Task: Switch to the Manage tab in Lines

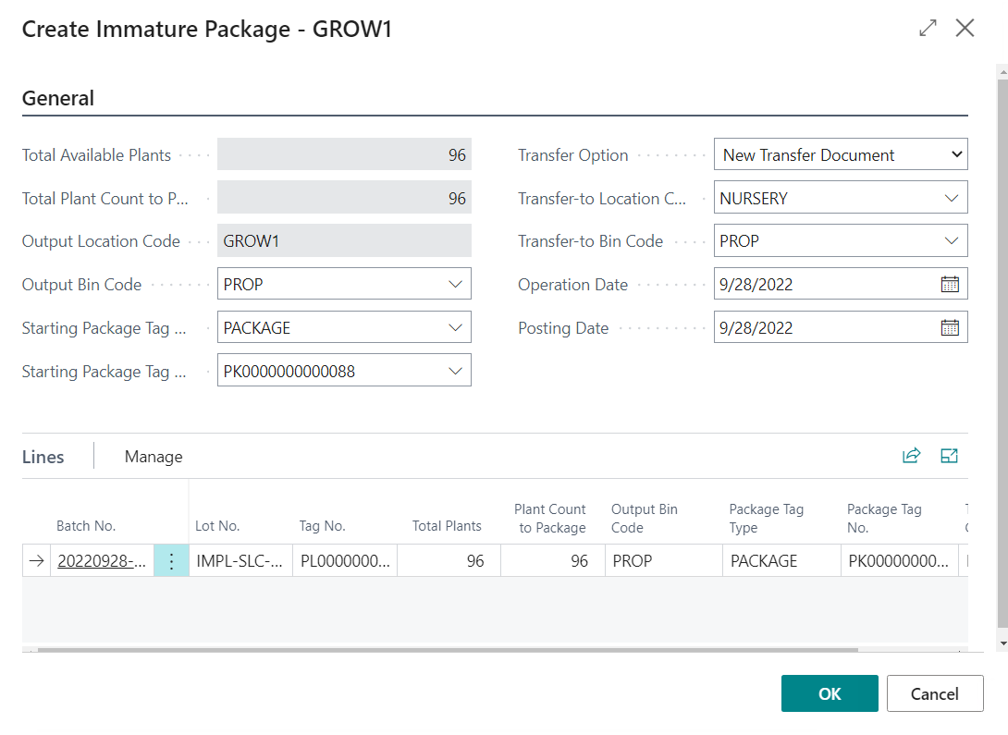Action: point(153,456)
